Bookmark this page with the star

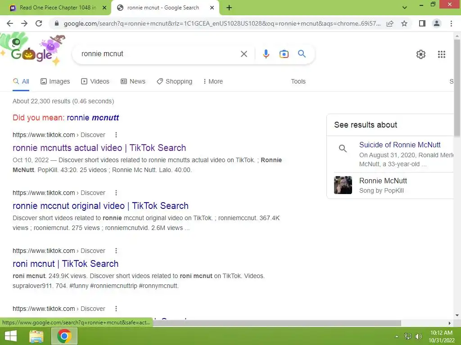(404, 23)
